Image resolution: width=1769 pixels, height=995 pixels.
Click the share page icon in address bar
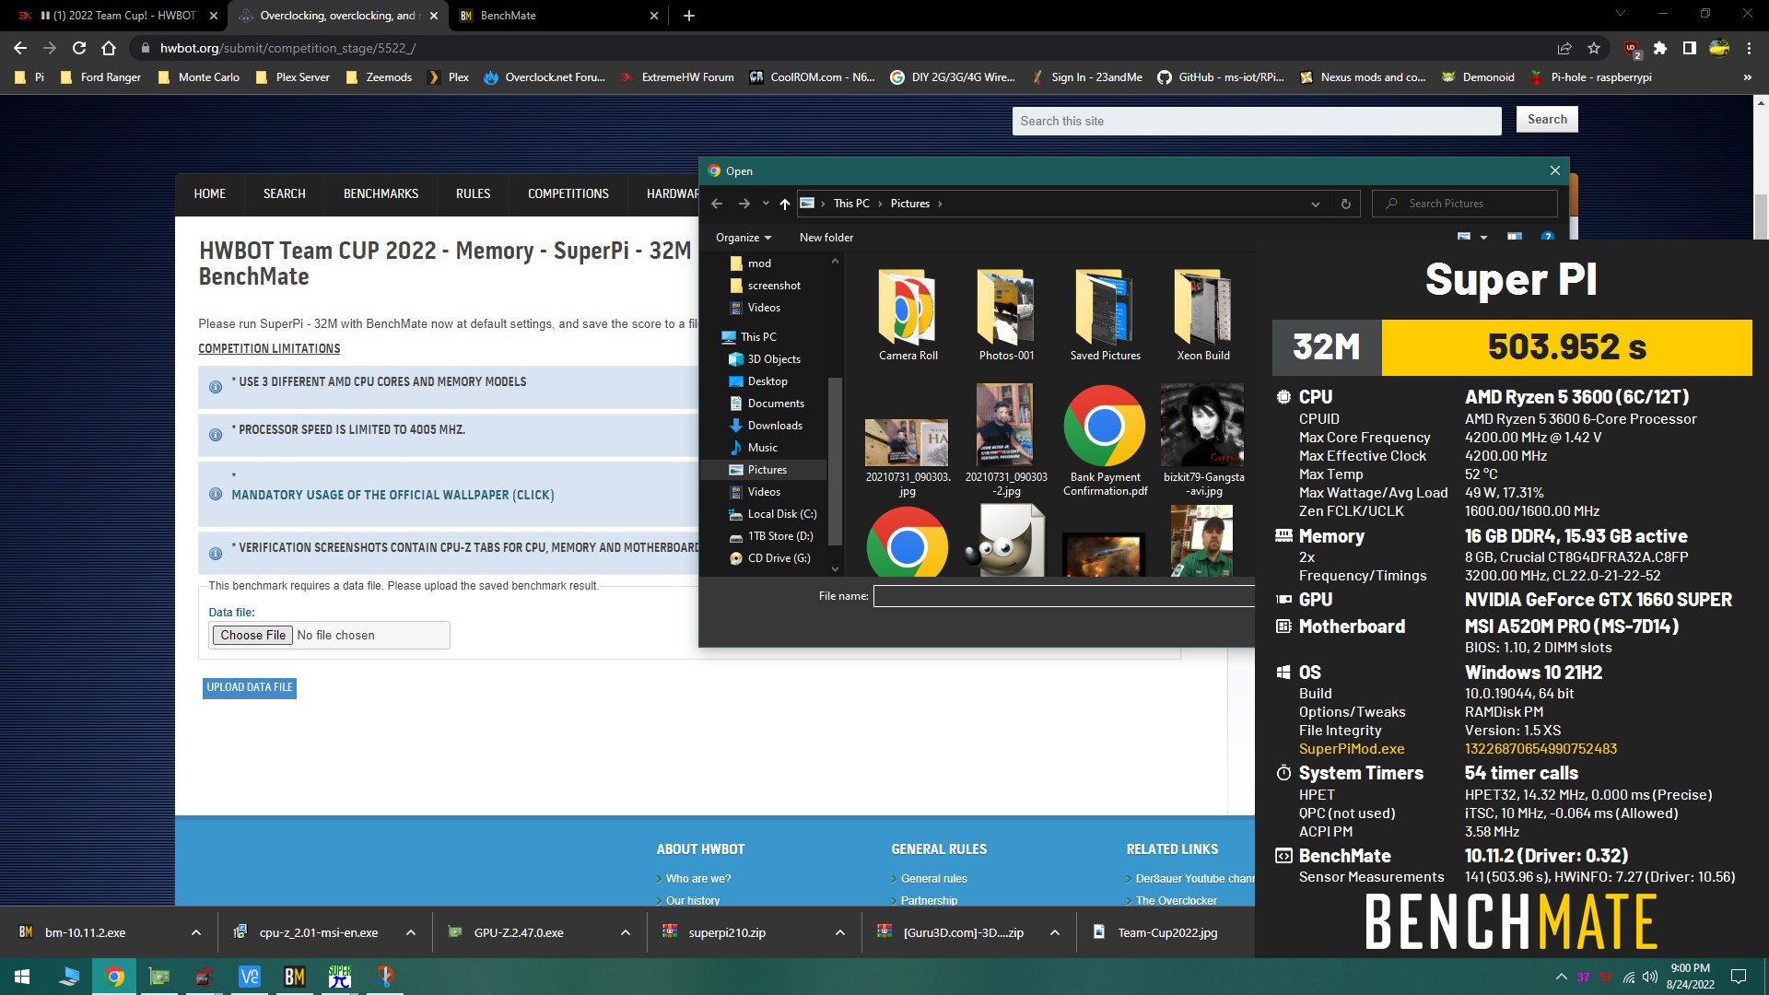click(x=1564, y=48)
